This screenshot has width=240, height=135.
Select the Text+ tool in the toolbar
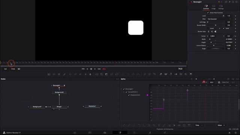tap(59, 74)
